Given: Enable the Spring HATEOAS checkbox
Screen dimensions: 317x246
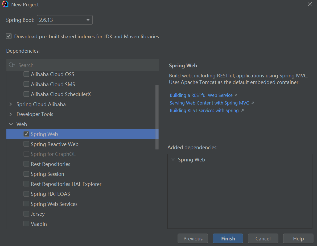Looking at the screenshot, I should click(26, 194).
